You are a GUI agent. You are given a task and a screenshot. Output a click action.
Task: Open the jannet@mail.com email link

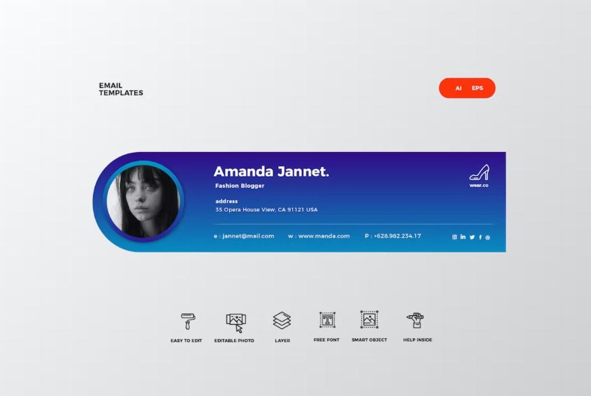tap(244, 236)
